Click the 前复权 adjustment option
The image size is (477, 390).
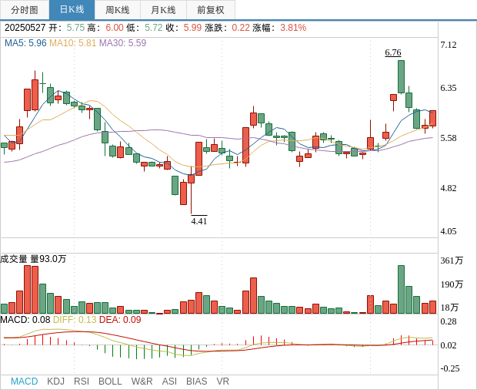point(211,10)
